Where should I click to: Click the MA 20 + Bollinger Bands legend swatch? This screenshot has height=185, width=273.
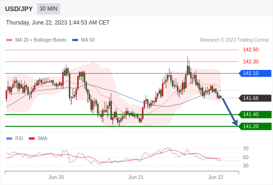click(x=9, y=40)
